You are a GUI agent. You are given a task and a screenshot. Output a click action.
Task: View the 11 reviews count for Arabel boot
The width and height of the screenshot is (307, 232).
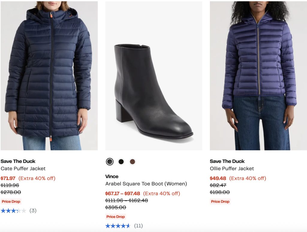pyautogui.click(x=138, y=226)
